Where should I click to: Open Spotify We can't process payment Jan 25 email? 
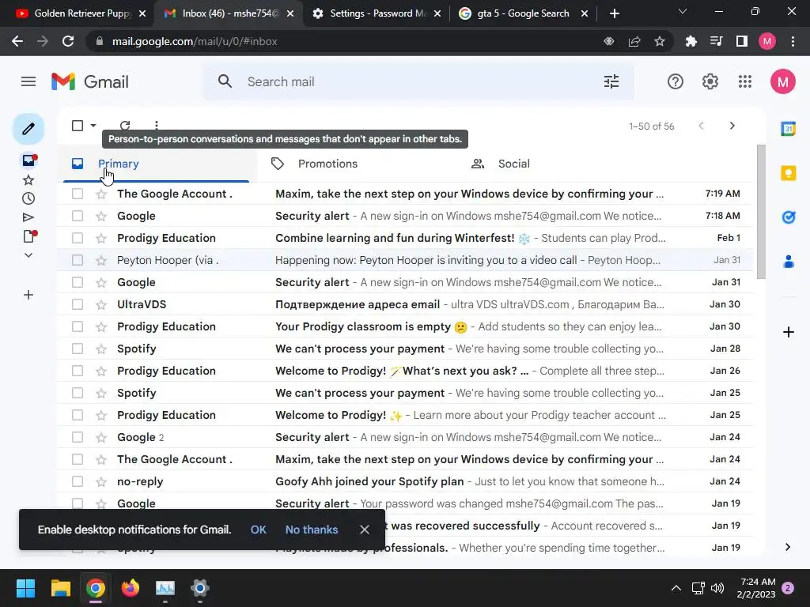(x=405, y=394)
